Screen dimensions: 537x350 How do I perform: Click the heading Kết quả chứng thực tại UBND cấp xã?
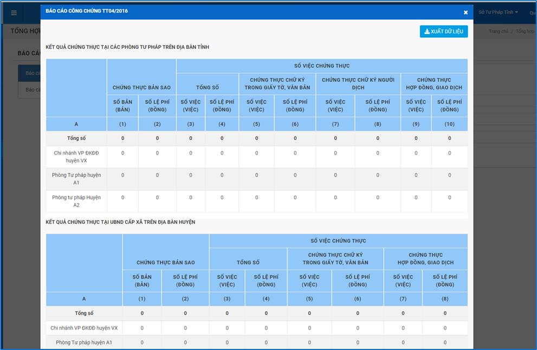click(x=120, y=222)
